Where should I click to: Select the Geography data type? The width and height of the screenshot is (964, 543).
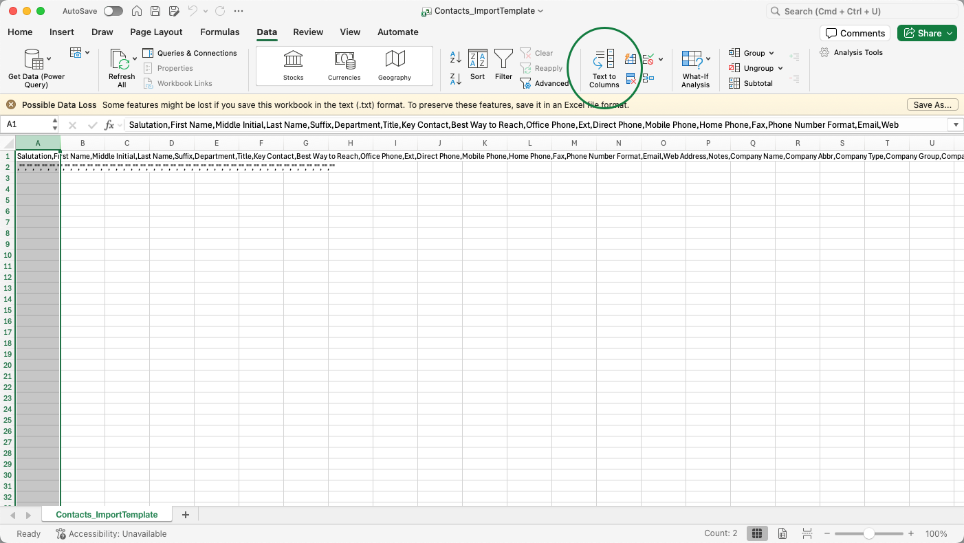395,66
